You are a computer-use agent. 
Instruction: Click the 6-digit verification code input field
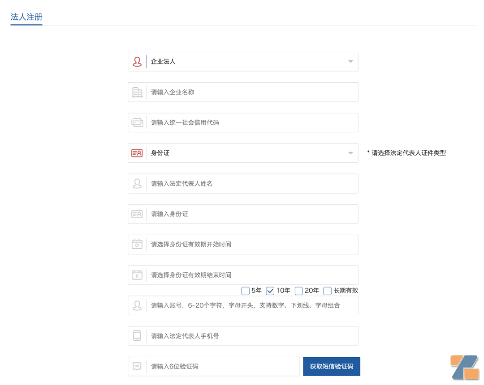coord(215,366)
